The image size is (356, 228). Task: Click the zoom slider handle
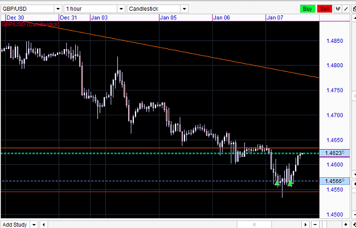pyautogui.click(x=325, y=225)
